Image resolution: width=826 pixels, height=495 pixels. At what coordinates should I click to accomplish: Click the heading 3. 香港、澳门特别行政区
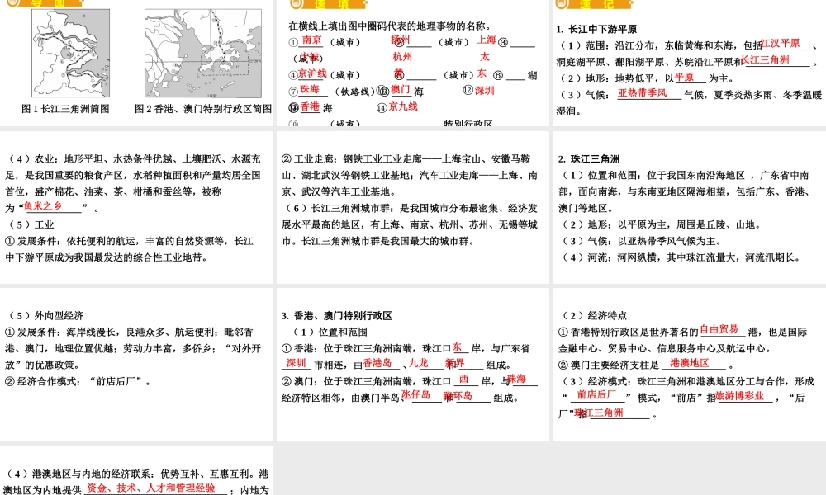click(337, 316)
